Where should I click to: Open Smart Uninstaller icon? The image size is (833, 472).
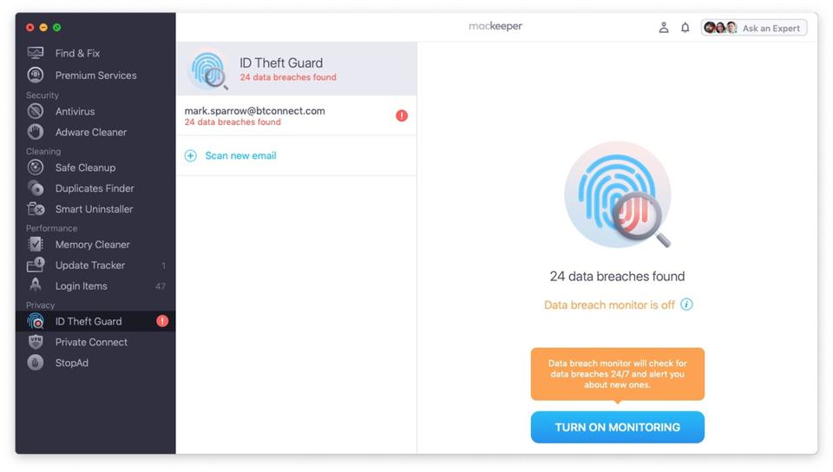click(x=36, y=208)
